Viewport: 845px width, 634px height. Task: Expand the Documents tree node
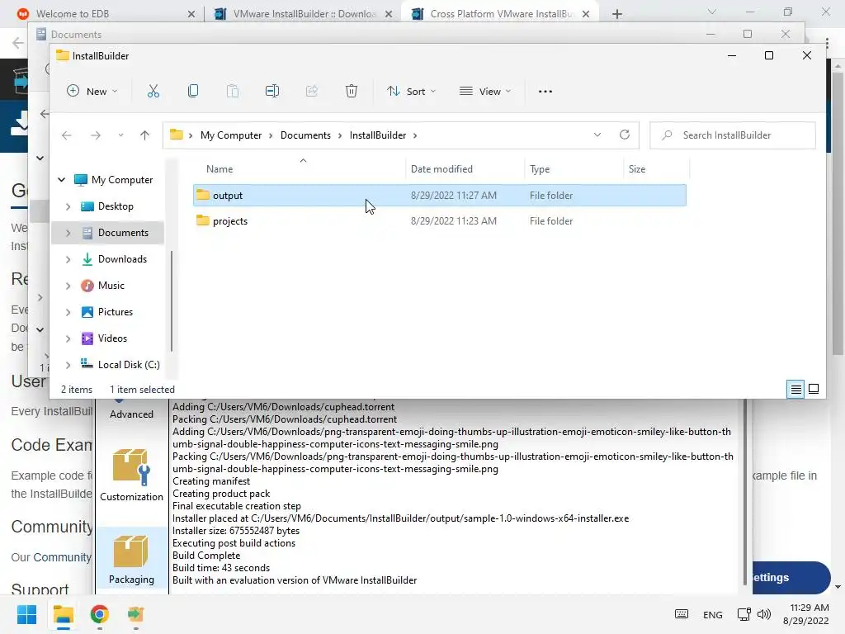68,233
